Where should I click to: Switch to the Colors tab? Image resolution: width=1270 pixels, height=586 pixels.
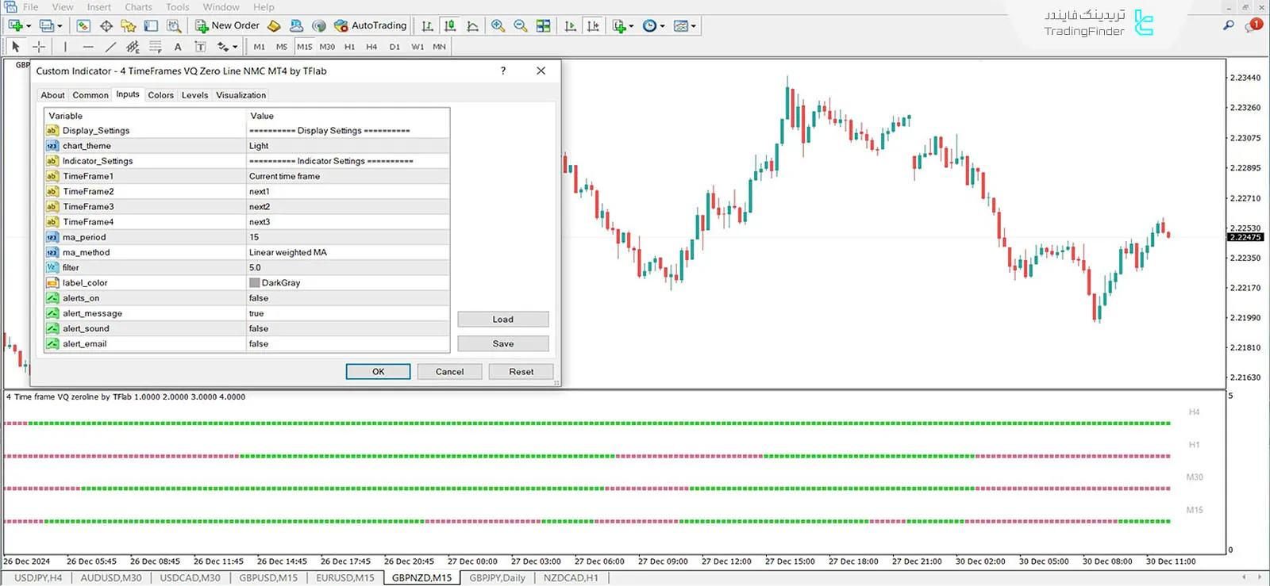(160, 95)
